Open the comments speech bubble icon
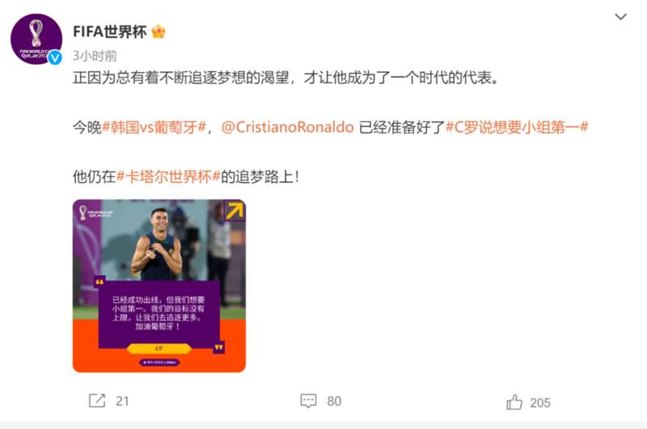This screenshot has height=429, width=647. click(x=308, y=401)
